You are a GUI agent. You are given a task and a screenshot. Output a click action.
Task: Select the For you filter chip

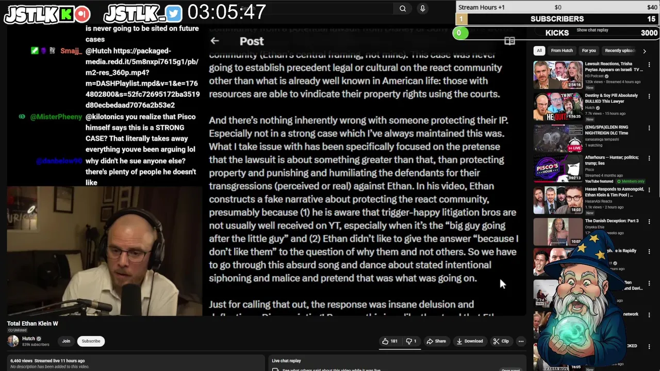click(x=588, y=50)
